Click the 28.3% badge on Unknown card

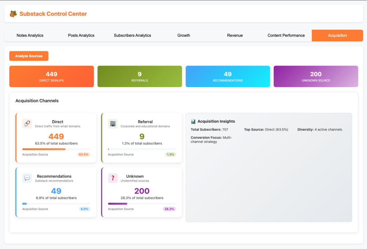[169, 209]
